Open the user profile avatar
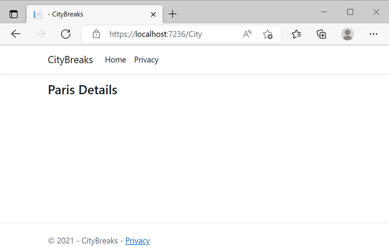389x247 pixels. [x=347, y=34]
